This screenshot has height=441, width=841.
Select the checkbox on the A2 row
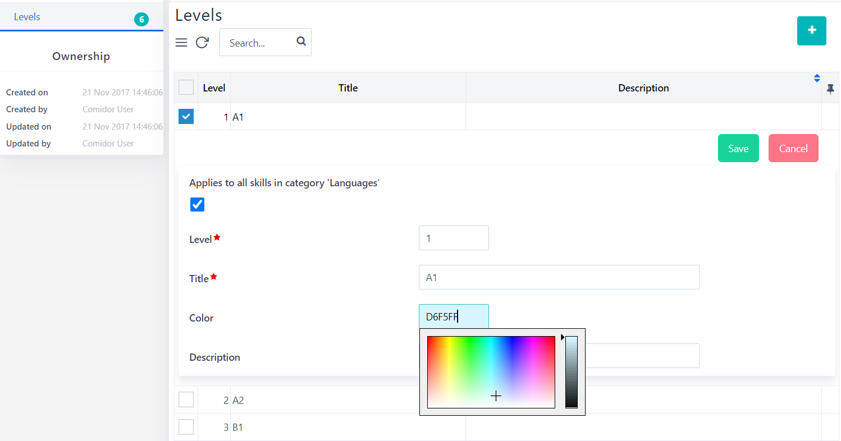tap(186, 399)
